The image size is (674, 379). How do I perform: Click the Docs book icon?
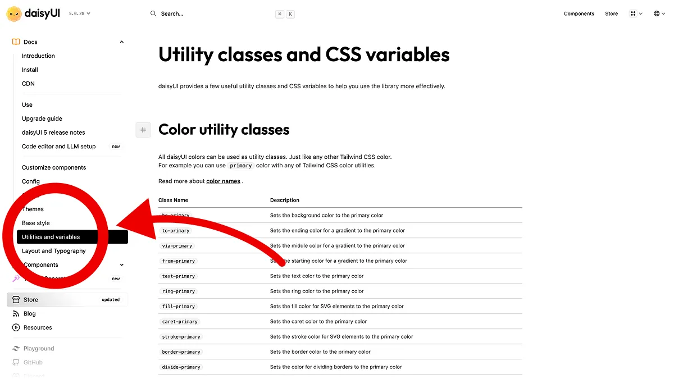(x=16, y=42)
